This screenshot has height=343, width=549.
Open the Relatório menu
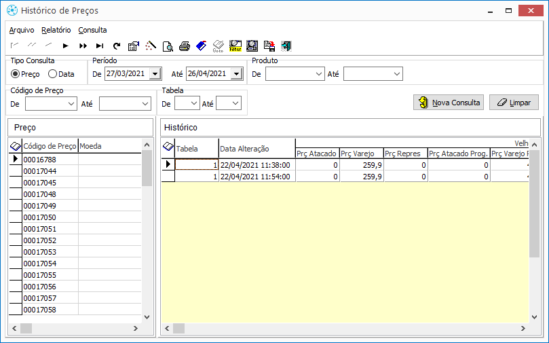pyautogui.click(x=56, y=30)
